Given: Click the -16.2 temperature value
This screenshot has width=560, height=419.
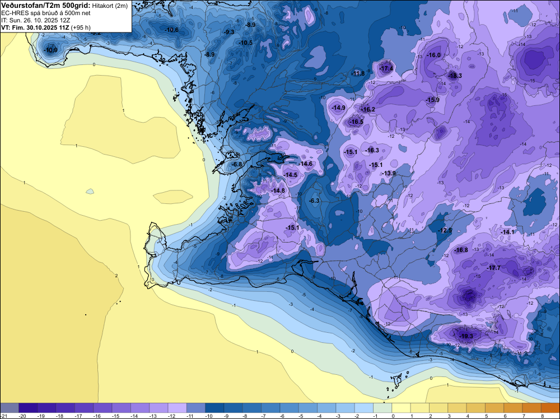Looking at the screenshot, I should (368, 109).
